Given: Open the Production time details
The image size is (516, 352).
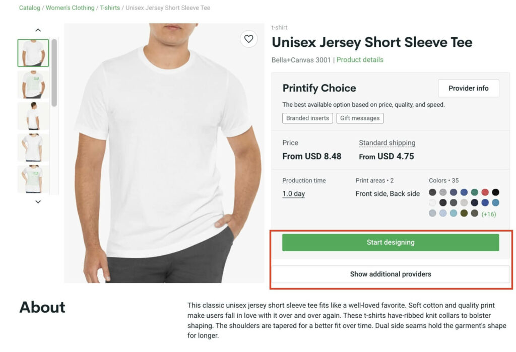Looking at the screenshot, I should [304, 180].
